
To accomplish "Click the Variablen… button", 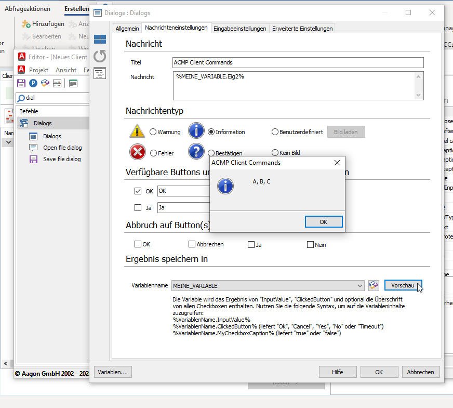I will coord(113,372).
